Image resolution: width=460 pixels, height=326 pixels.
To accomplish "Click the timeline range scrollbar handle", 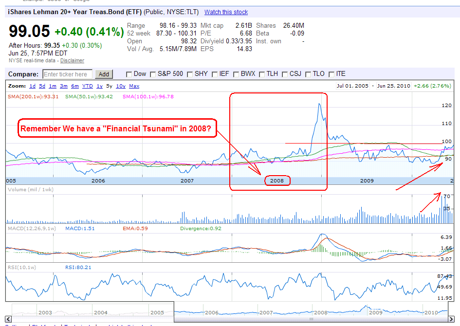I will pos(311,319).
